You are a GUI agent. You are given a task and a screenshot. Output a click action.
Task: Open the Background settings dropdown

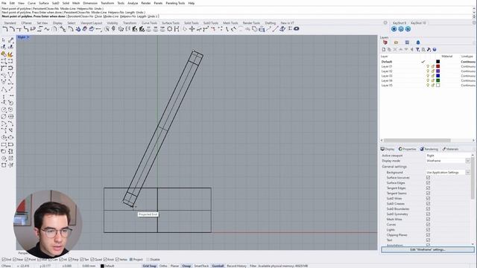pos(468,172)
